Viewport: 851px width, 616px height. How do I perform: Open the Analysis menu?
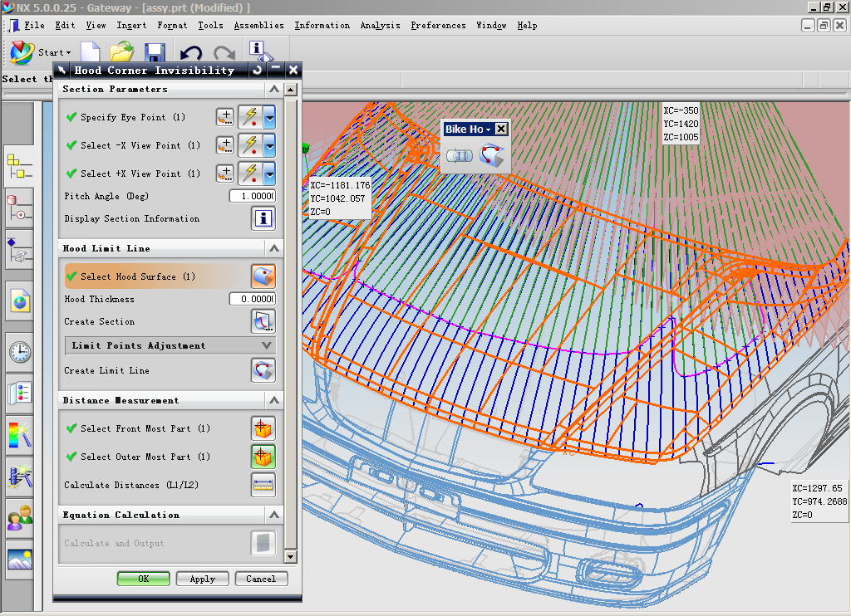(380, 26)
